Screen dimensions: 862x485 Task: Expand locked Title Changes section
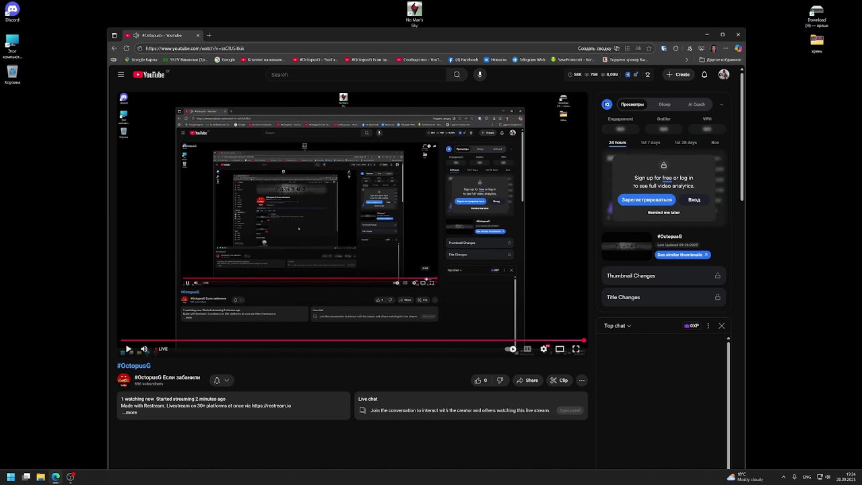(x=663, y=297)
